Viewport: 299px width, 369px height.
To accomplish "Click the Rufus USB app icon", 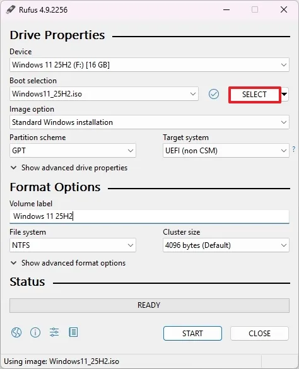I will [11, 9].
